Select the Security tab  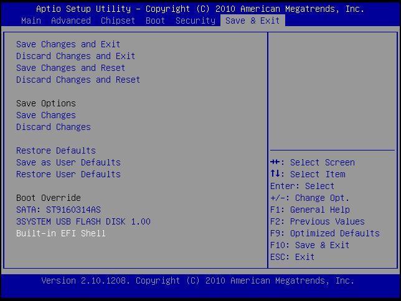click(195, 21)
